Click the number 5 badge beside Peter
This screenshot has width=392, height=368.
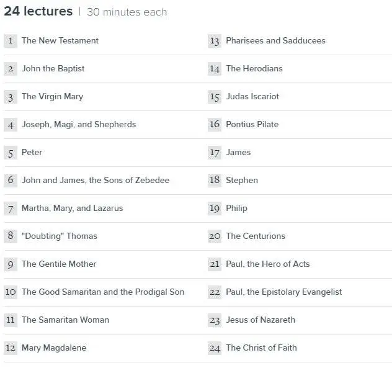(x=11, y=153)
